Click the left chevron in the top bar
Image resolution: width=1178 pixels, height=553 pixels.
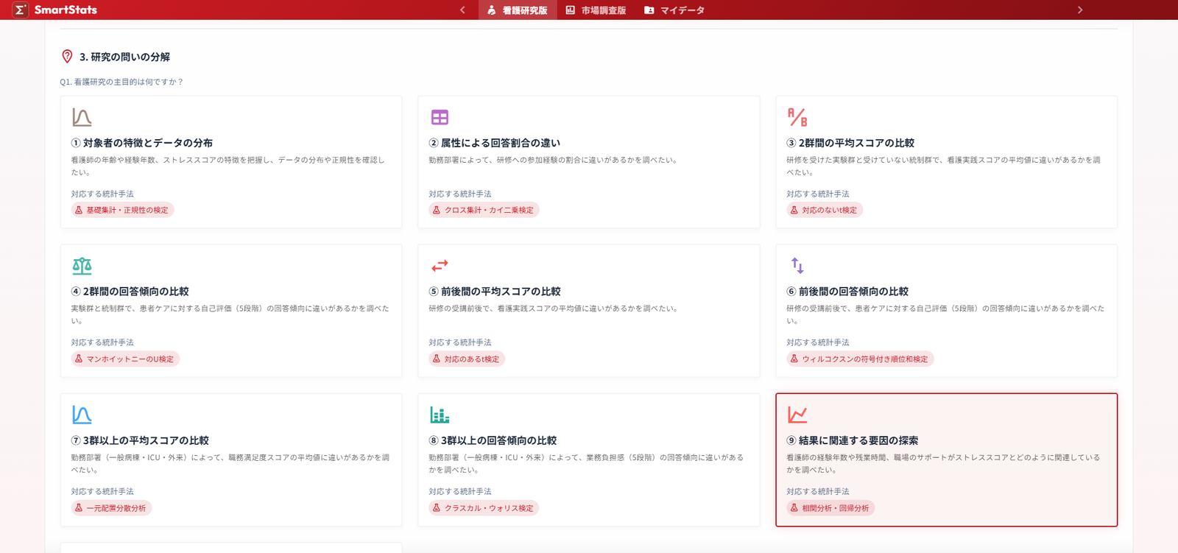click(462, 10)
